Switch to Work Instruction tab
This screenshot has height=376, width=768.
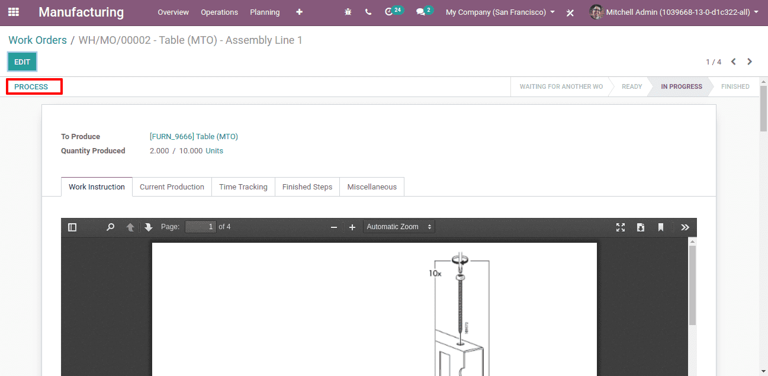pos(97,187)
